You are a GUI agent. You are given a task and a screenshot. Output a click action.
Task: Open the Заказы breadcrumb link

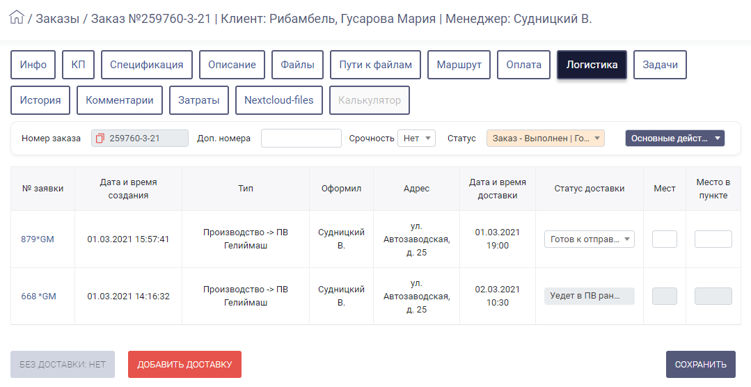point(58,19)
